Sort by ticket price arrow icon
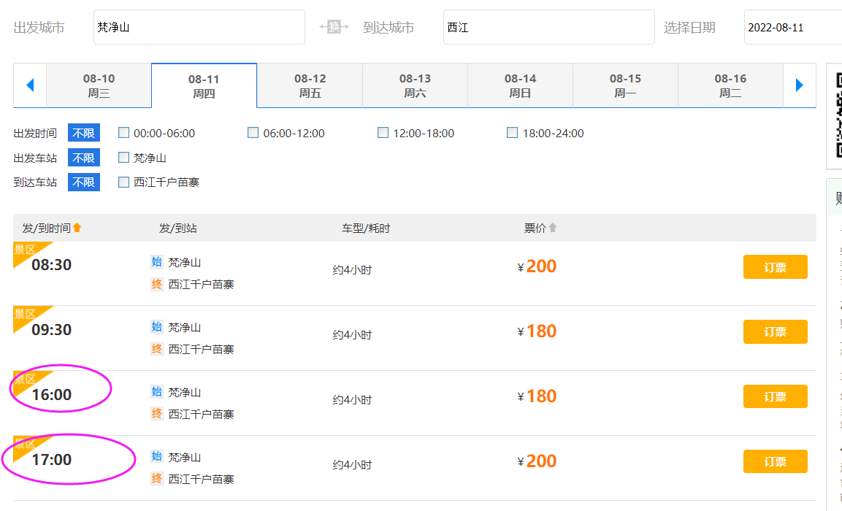This screenshot has width=842, height=511. click(x=553, y=228)
